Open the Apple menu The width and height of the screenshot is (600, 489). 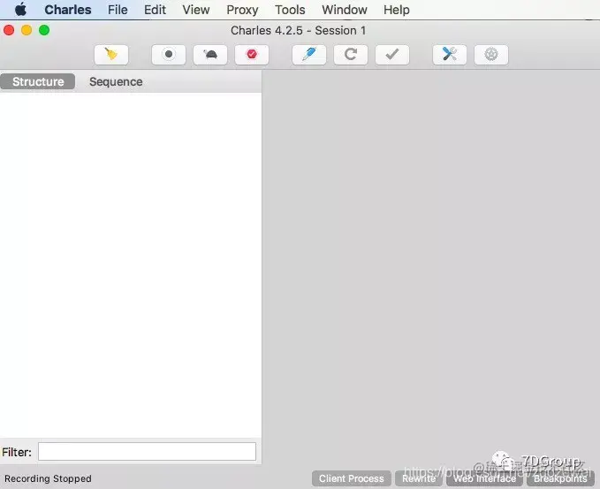tap(20, 10)
